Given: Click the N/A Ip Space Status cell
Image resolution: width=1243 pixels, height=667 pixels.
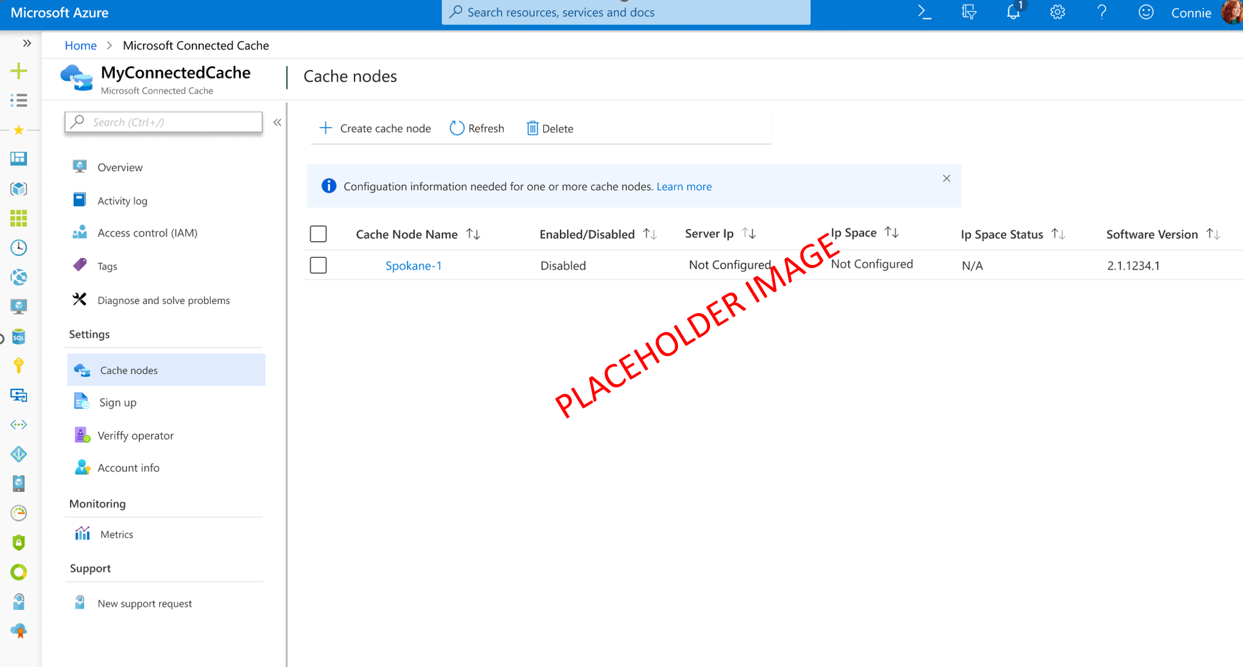Looking at the screenshot, I should 972,266.
